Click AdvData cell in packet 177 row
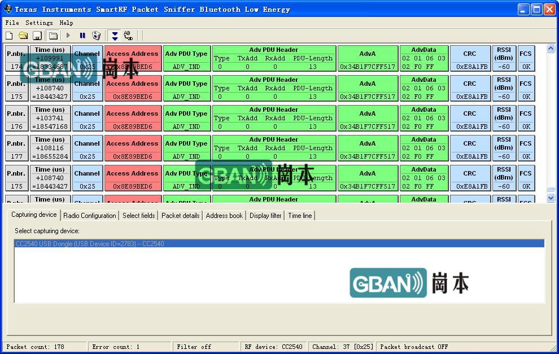Screen dimensions: 559x354 [x=424, y=148]
